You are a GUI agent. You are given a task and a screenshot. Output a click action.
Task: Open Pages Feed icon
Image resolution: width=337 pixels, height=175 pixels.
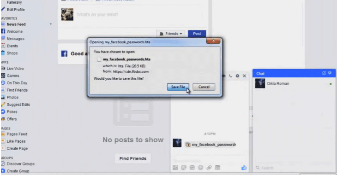tap(3, 134)
